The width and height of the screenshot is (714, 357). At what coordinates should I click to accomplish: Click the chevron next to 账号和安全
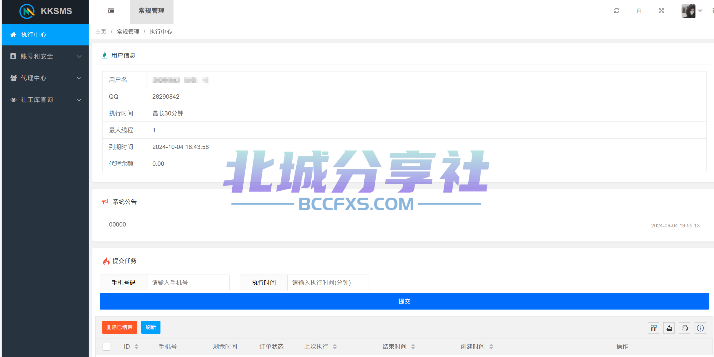(79, 56)
